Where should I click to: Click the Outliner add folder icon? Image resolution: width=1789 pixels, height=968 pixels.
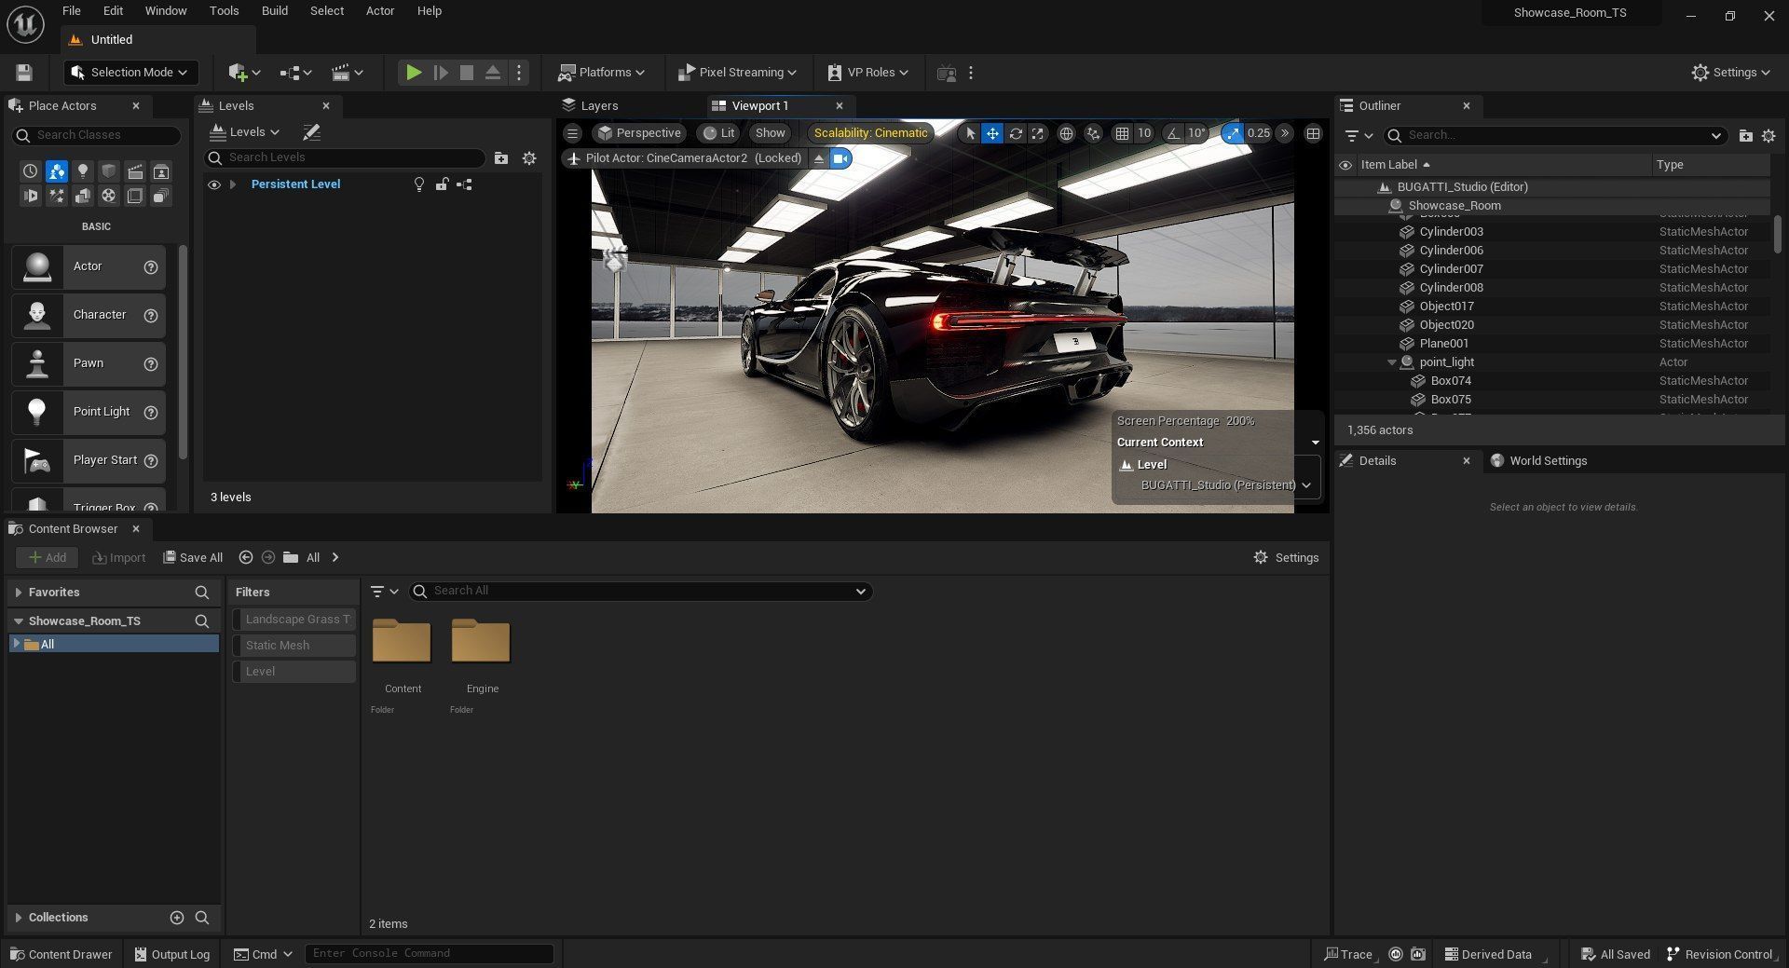click(x=1745, y=136)
